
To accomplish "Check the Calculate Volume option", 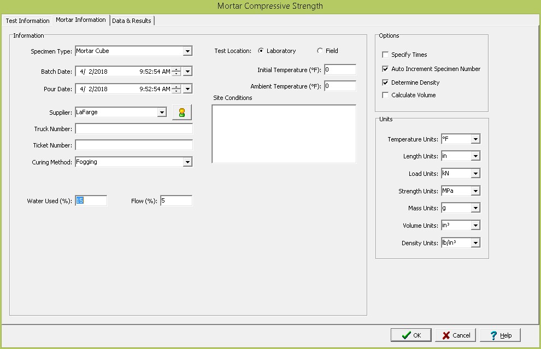I will pyautogui.click(x=385, y=95).
